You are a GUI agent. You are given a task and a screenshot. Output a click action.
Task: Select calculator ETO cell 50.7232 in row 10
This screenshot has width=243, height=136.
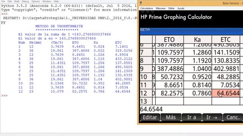(170, 77)
